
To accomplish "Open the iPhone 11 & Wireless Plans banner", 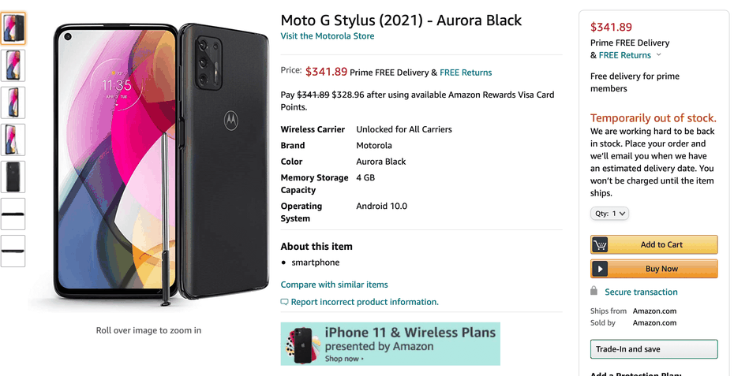I will (x=391, y=344).
